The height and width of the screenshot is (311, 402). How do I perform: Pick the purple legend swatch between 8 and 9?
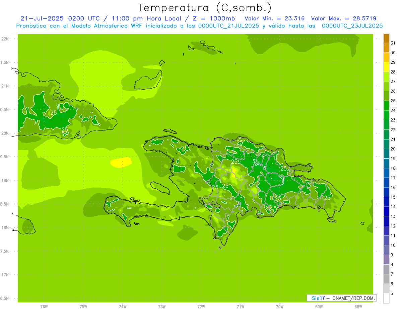click(x=386, y=260)
